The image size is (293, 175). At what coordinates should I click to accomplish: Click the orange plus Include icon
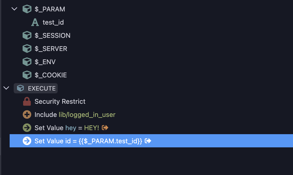coord(27,115)
